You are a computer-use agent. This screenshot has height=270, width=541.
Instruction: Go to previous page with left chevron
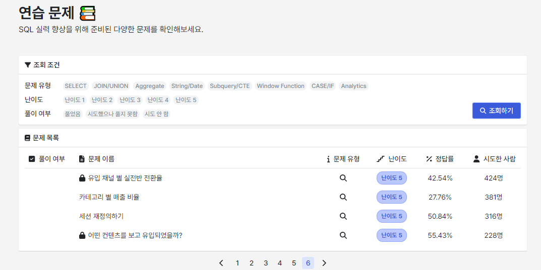coord(221,263)
